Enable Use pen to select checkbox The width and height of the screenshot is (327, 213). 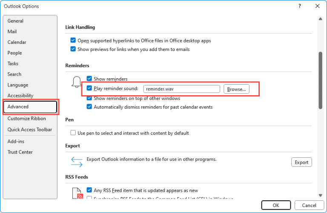[73, 133]
